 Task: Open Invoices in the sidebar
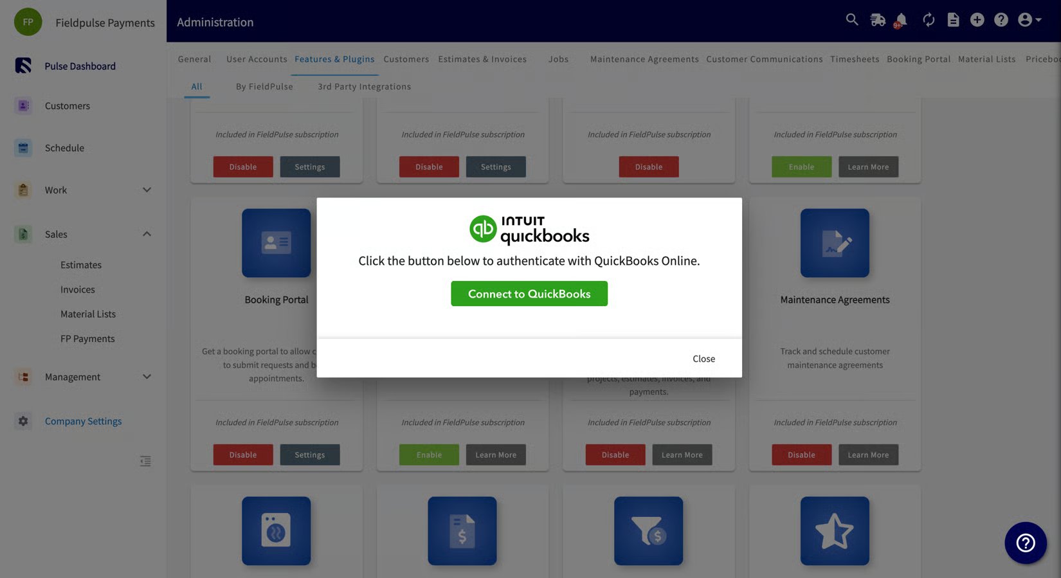(x=78, y=289)
